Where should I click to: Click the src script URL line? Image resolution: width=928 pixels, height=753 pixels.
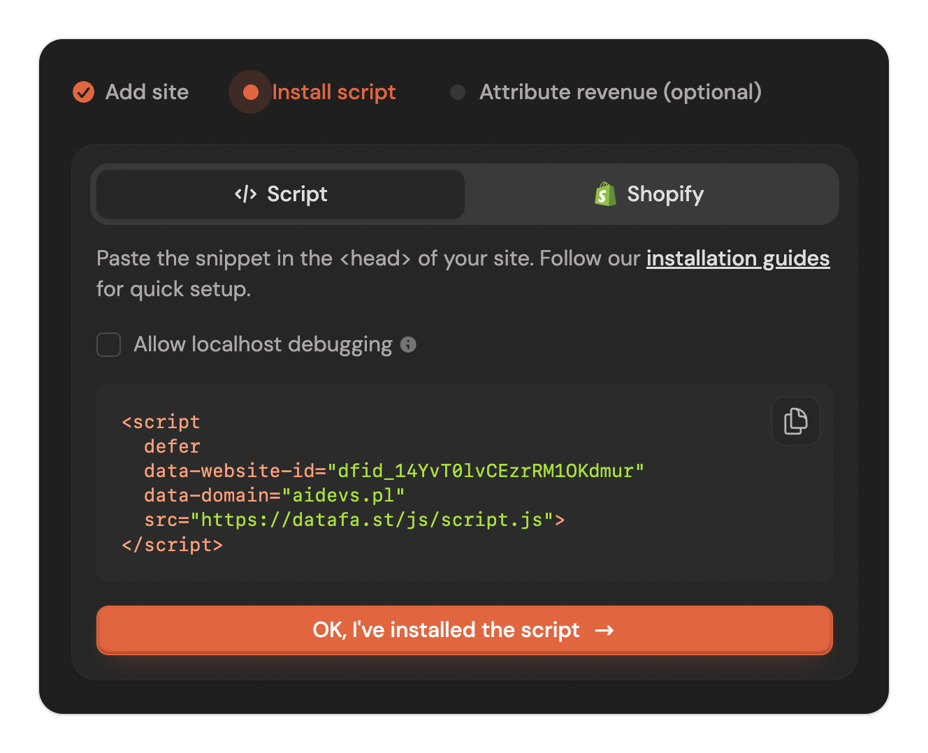pos(354,520)
